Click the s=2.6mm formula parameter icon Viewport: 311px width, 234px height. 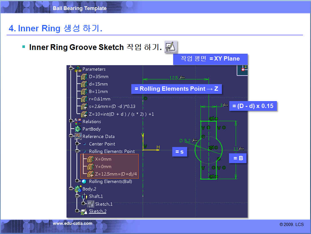(x=84, y=107)
